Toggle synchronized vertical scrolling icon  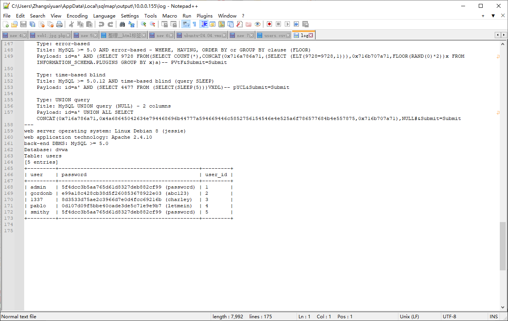click(165, 24)
